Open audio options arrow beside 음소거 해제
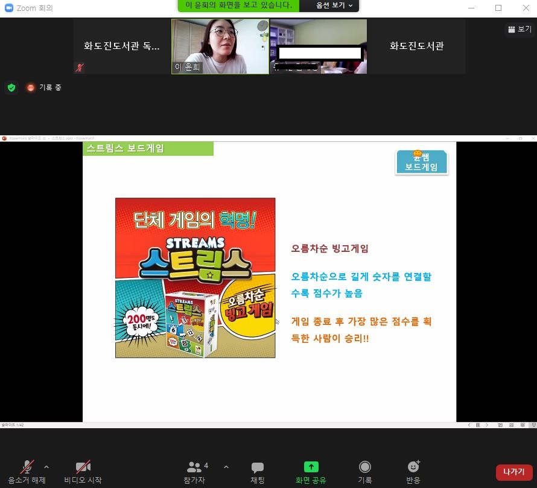This screenshot has height=488, width=537. 46,467
